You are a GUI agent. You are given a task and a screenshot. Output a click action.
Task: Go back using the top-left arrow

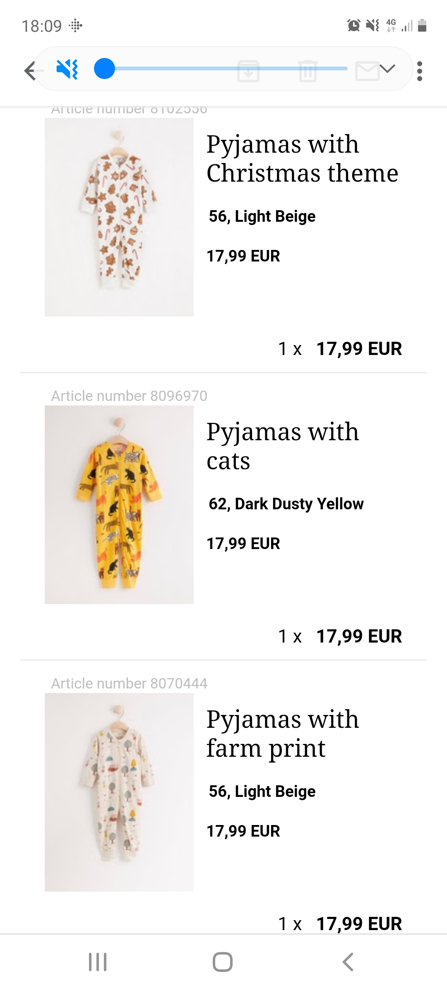pyautogui.click(x=30, y=70)
